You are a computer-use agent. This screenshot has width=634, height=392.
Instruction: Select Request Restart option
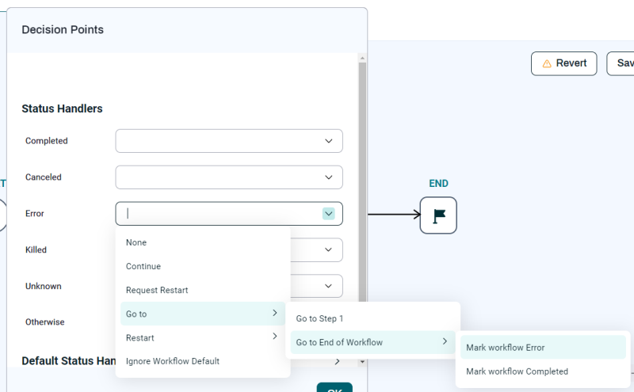(157, 290)
